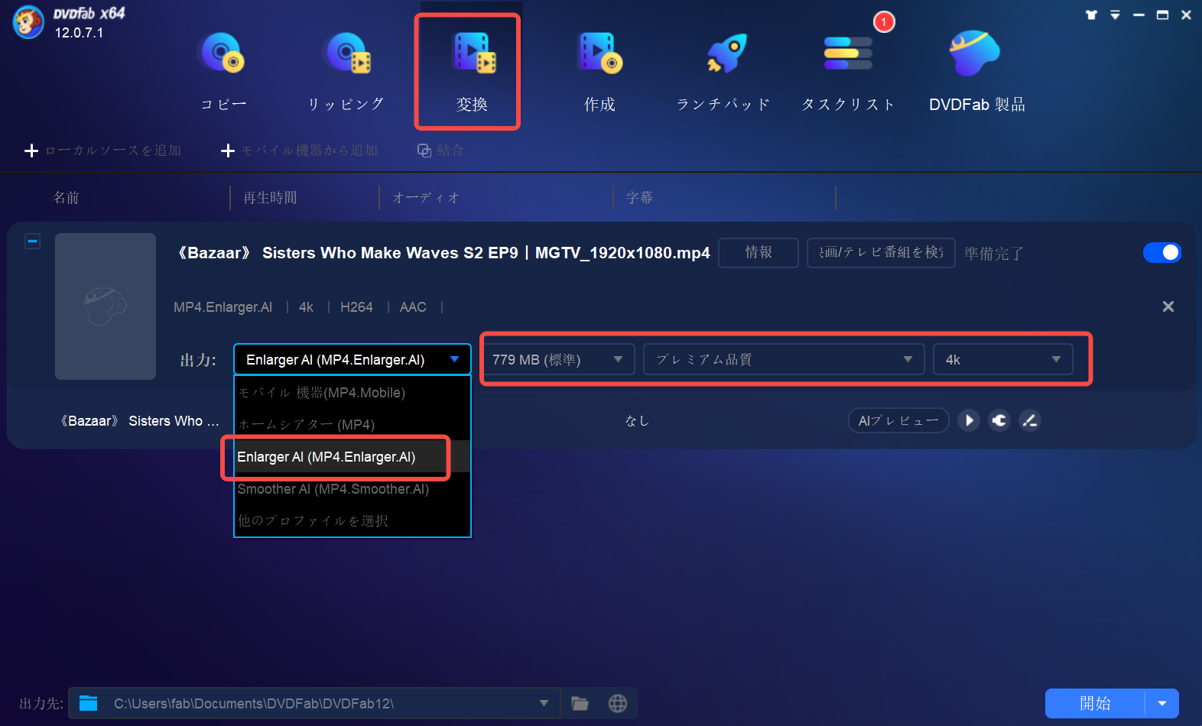Open the 4k resolution dropdown

coord(1002,359)
